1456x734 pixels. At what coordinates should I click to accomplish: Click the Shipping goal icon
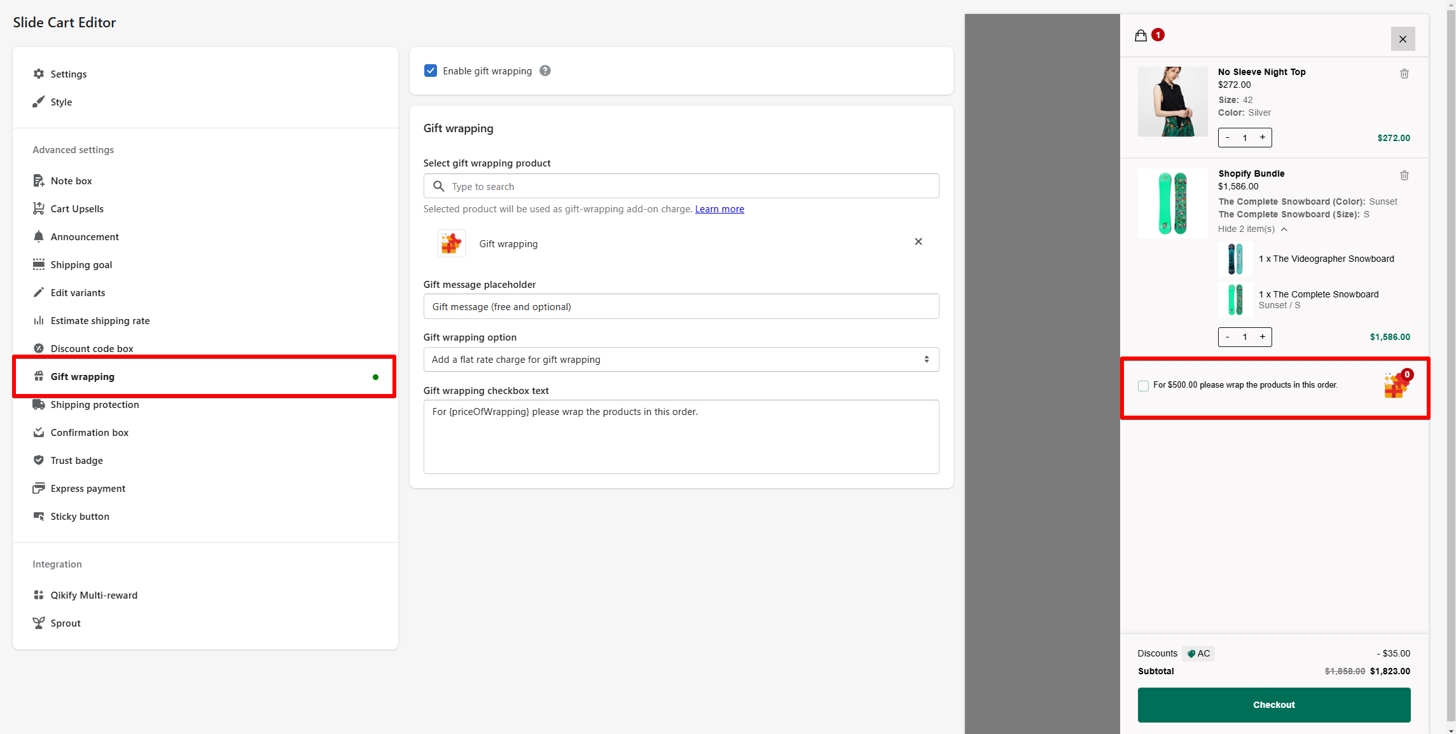[x=39, y=264]
